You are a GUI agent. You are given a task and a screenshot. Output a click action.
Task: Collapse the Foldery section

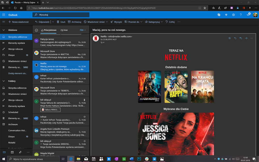(x=3, y=81)
